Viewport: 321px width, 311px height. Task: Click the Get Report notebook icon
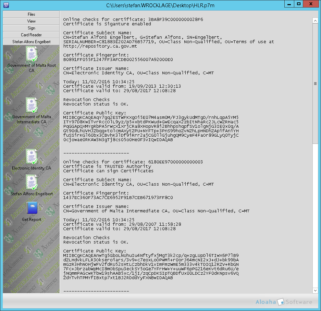(32, 208)
